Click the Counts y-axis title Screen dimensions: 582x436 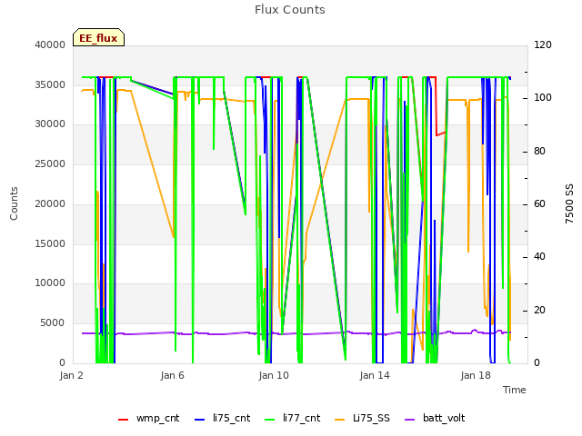[x=14, y=203]
